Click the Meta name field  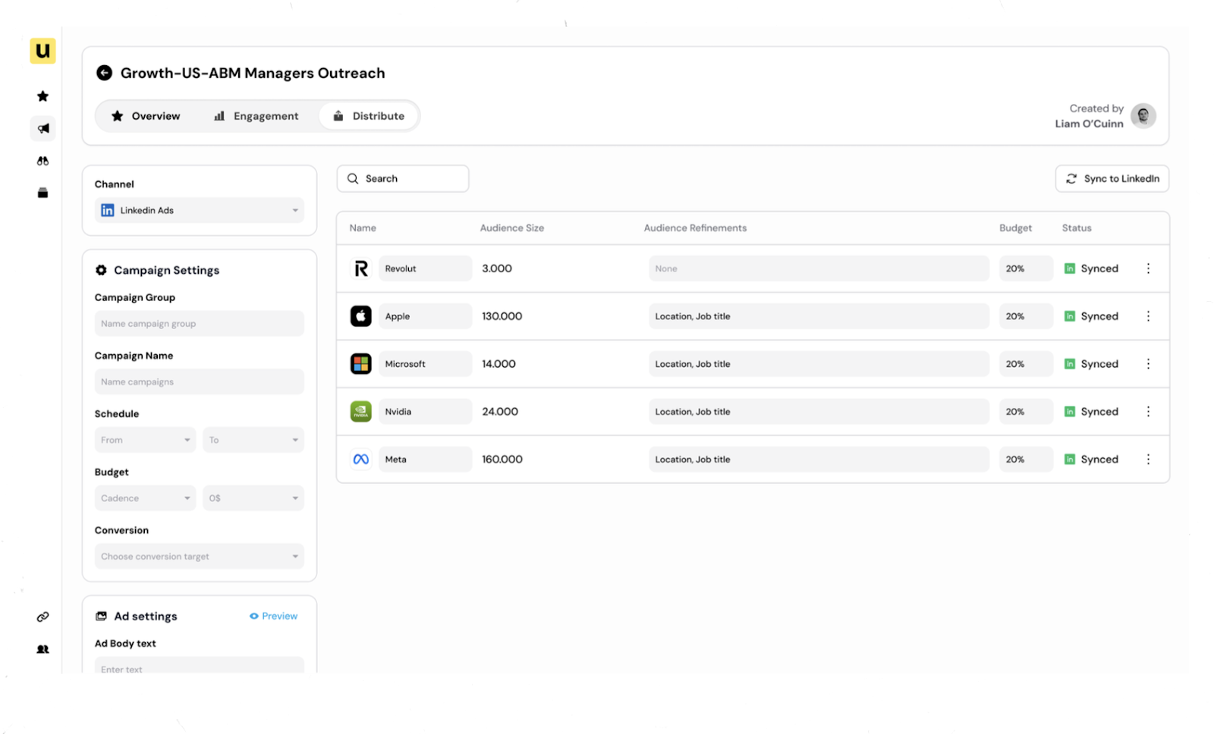click(x=425, y=460)
